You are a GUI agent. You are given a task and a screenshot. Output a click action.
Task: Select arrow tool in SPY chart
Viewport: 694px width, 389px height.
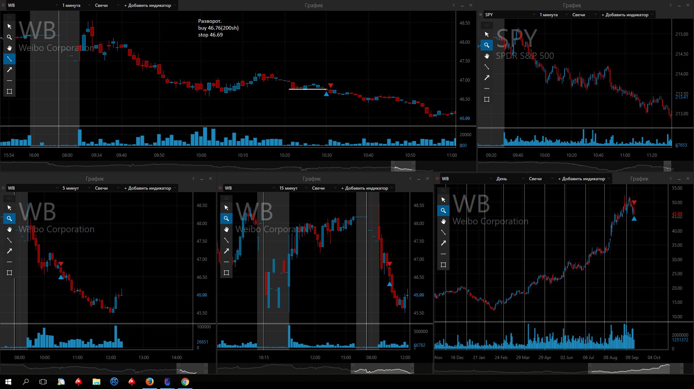pyautogui.click(x=487, y=78)
